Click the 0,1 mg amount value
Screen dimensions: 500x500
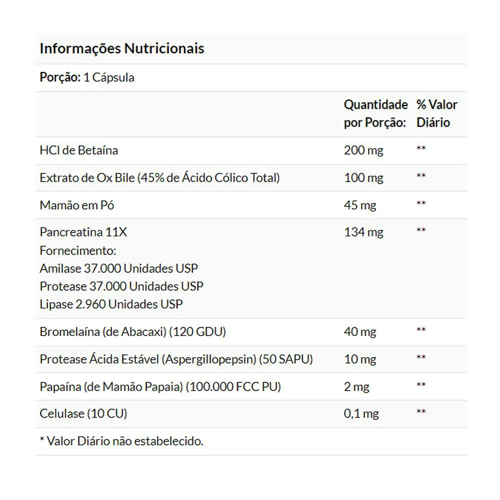tap(361, 414)
